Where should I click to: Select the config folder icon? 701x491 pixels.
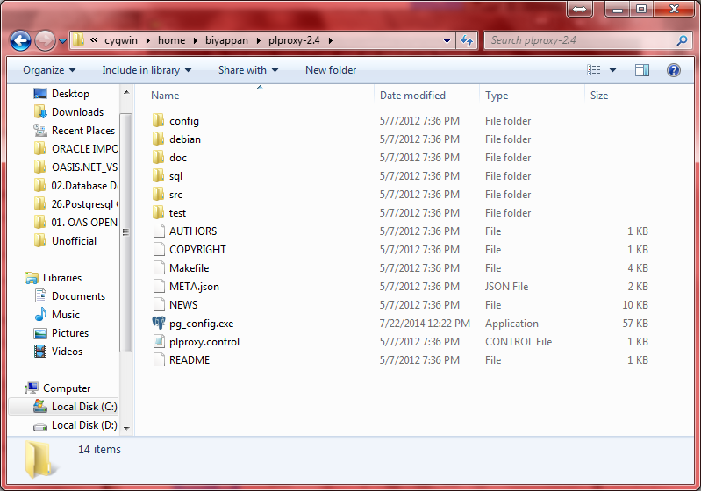click(158, 121)
